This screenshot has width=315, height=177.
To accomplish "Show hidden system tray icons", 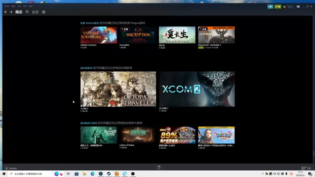I will pos(263,174).
